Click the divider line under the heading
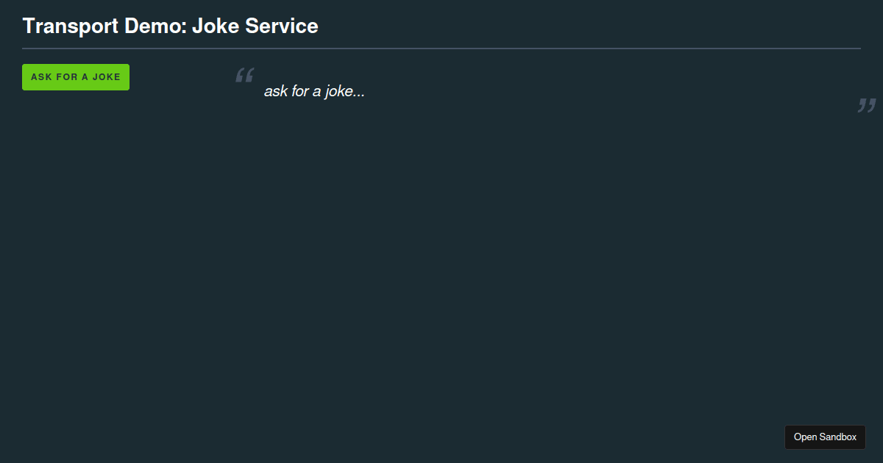883x463 pixels. (x=441, y=48)
